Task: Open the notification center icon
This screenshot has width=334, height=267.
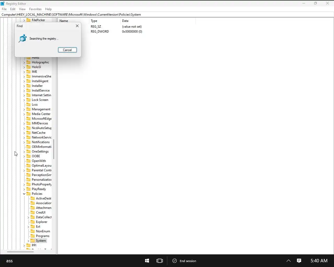Action: (x=299, y=261)
